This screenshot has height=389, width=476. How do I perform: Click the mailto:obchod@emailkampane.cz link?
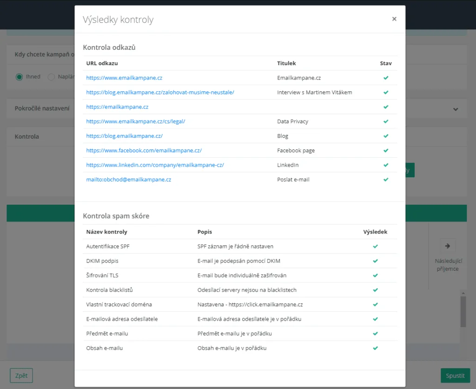pos(129,180)
